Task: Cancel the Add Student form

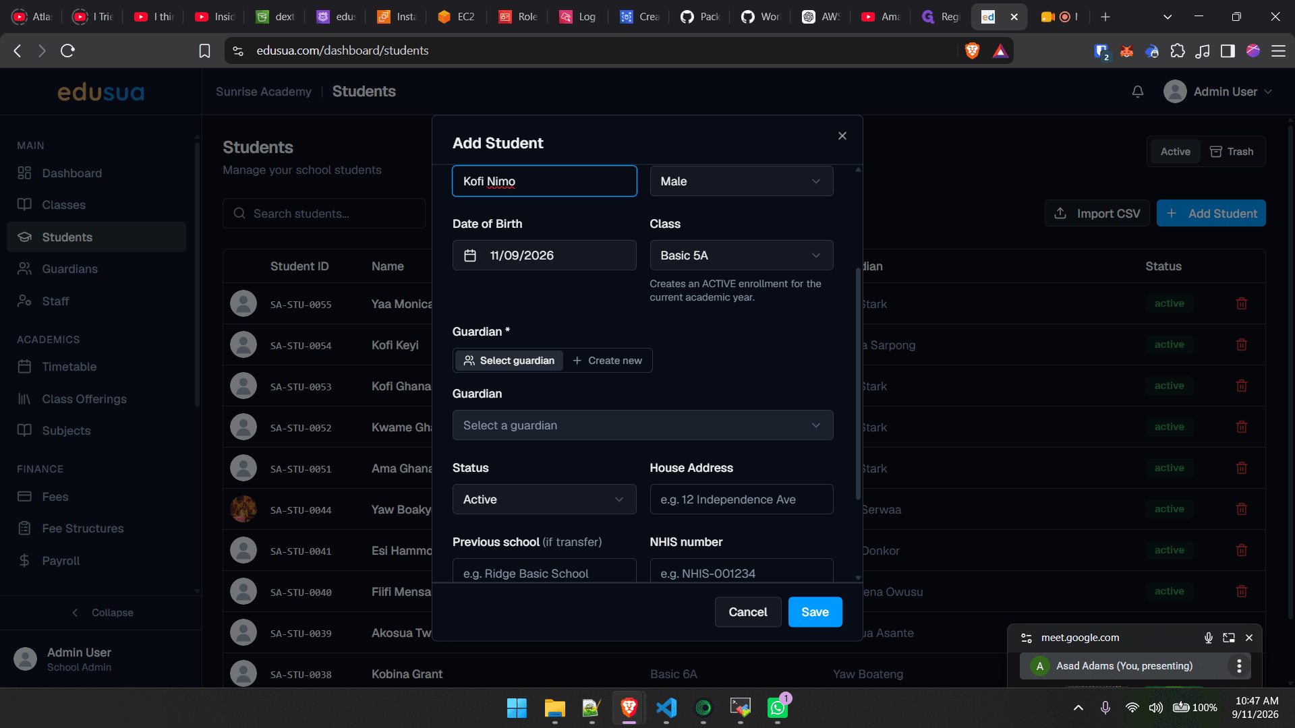Action: (748, 612)
